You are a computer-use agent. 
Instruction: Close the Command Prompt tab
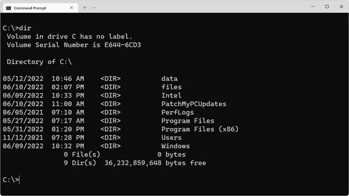click(71, 8)
